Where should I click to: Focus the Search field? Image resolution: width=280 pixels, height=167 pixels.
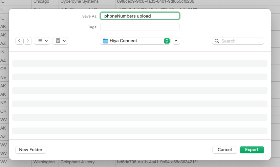(241, 41)
